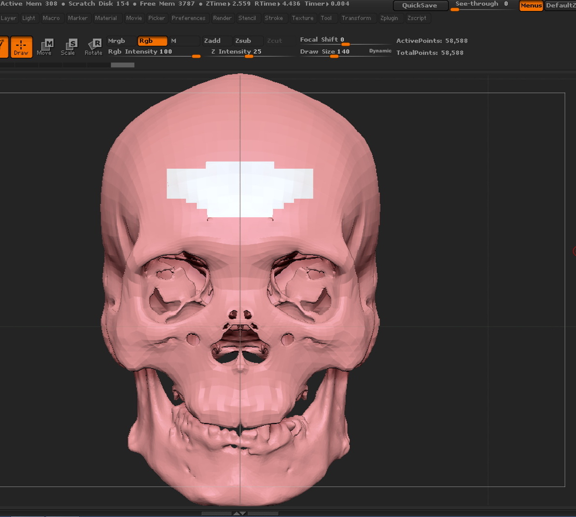The image size is (576, 517).
Task: Open the Preferences menu
Action: [189, 18]
